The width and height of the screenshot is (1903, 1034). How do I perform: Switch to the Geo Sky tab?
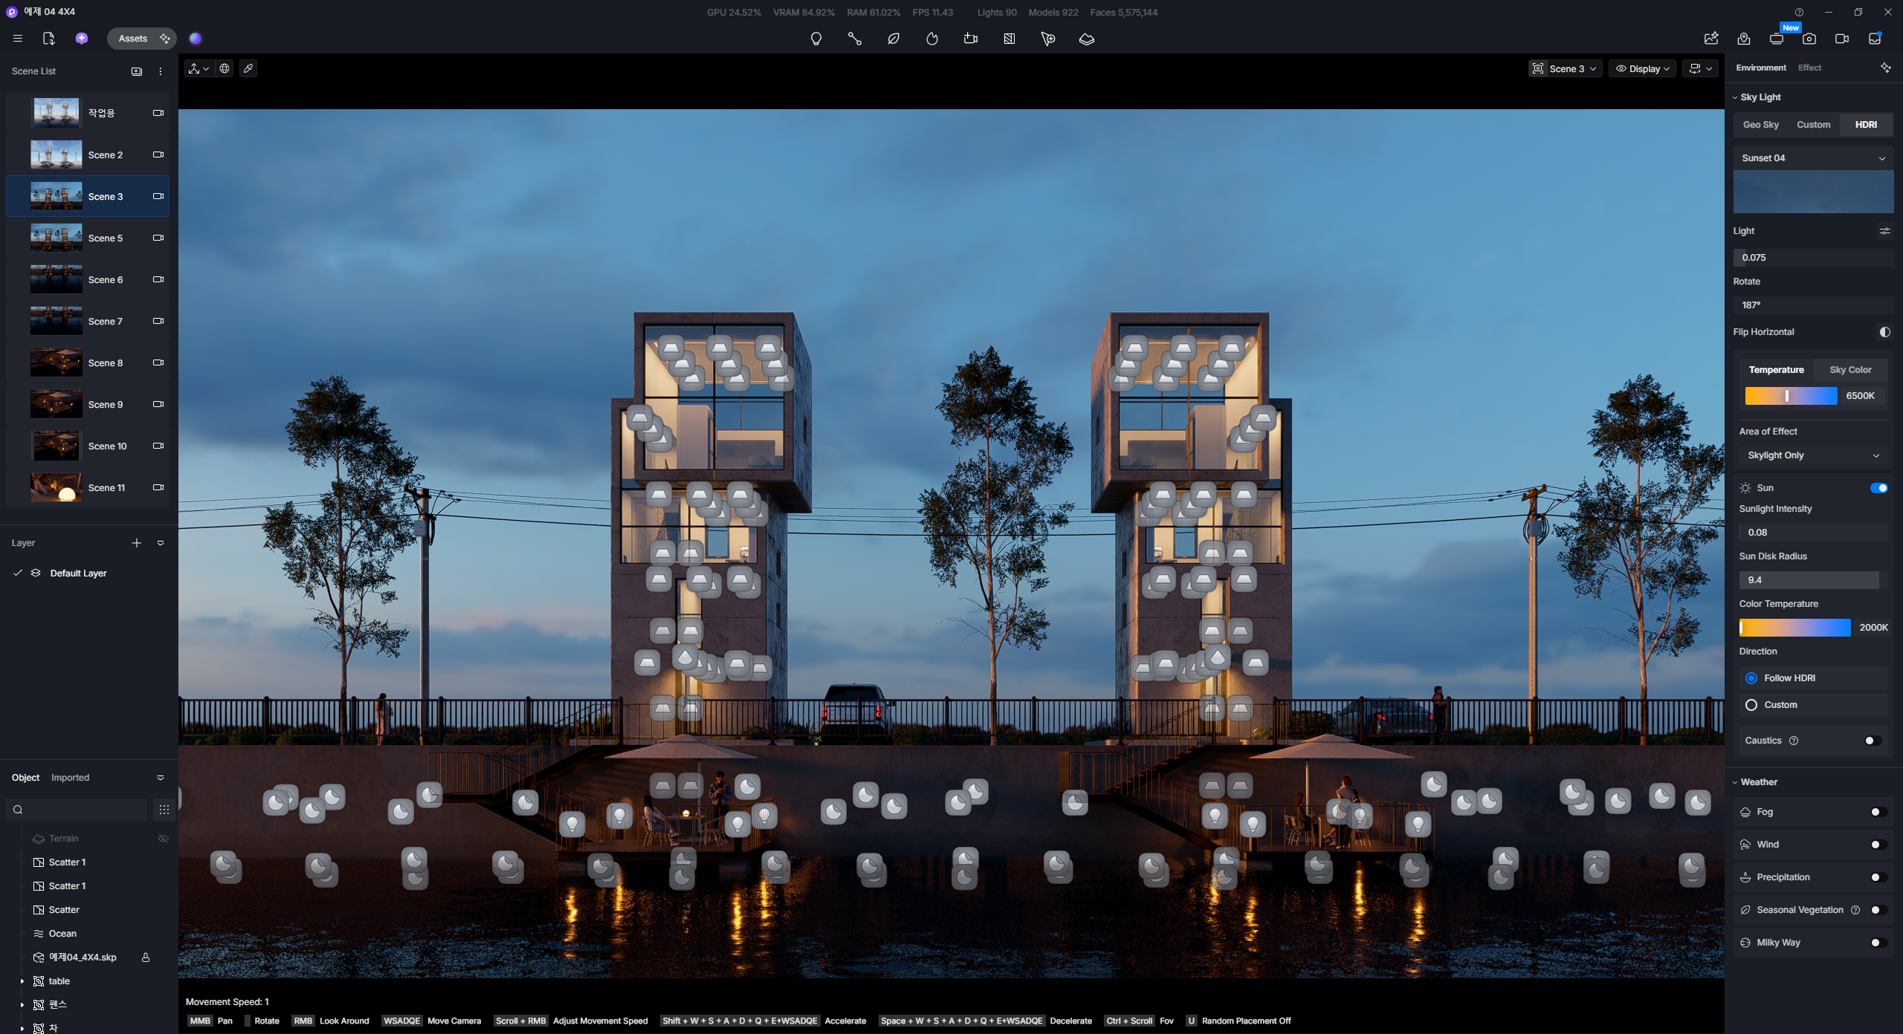click(1760, 125)
